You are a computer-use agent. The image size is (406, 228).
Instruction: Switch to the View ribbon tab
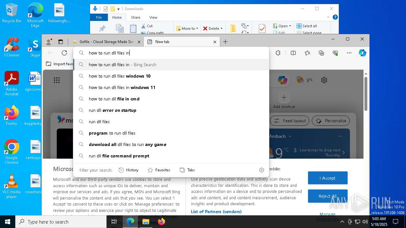tap(153, 17)
